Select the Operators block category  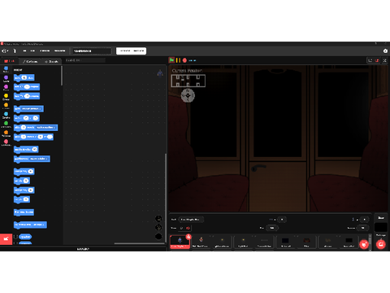(x=6, y=125)
